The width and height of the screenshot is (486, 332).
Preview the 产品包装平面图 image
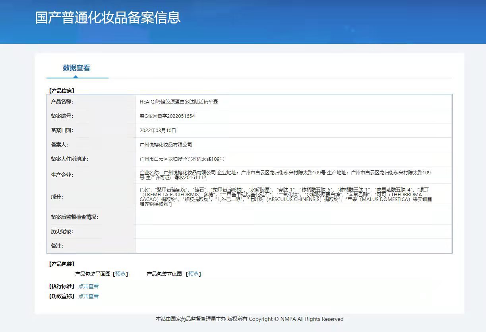[120, 274]
